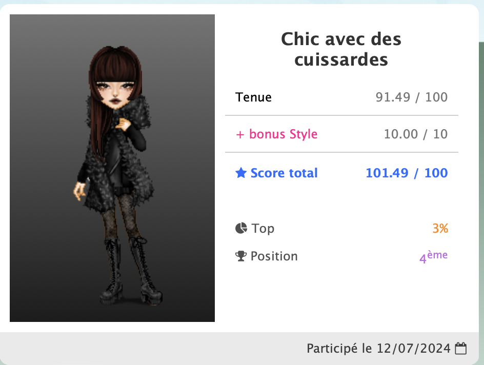
Task: Open the avatar outfit thumbnail
Action: pos(112,168)
